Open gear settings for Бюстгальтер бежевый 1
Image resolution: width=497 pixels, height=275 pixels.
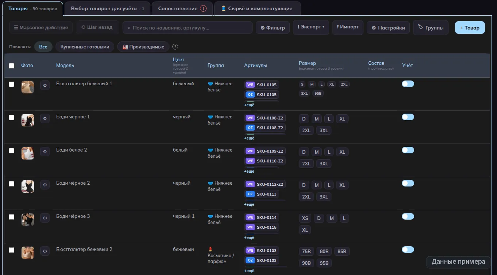pos(45,85)
